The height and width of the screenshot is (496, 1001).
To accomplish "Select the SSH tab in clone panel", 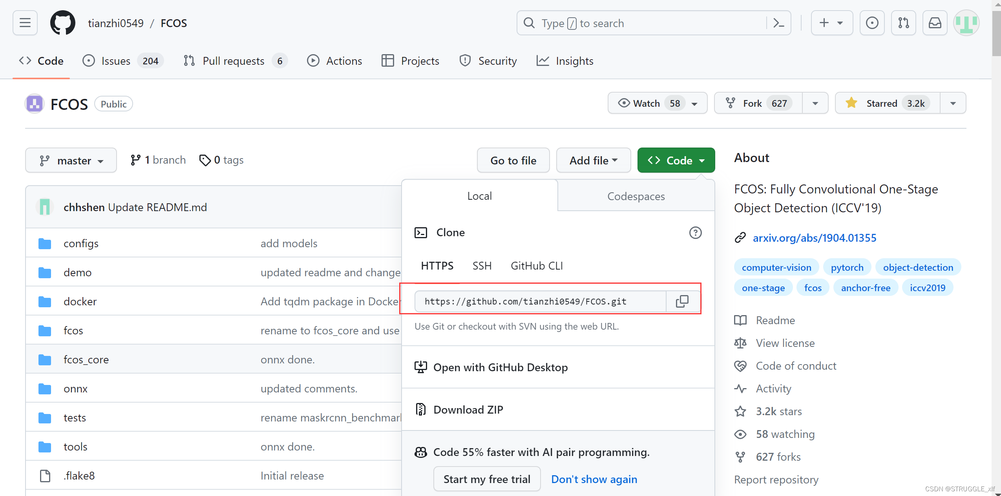I will click(481, 265).
